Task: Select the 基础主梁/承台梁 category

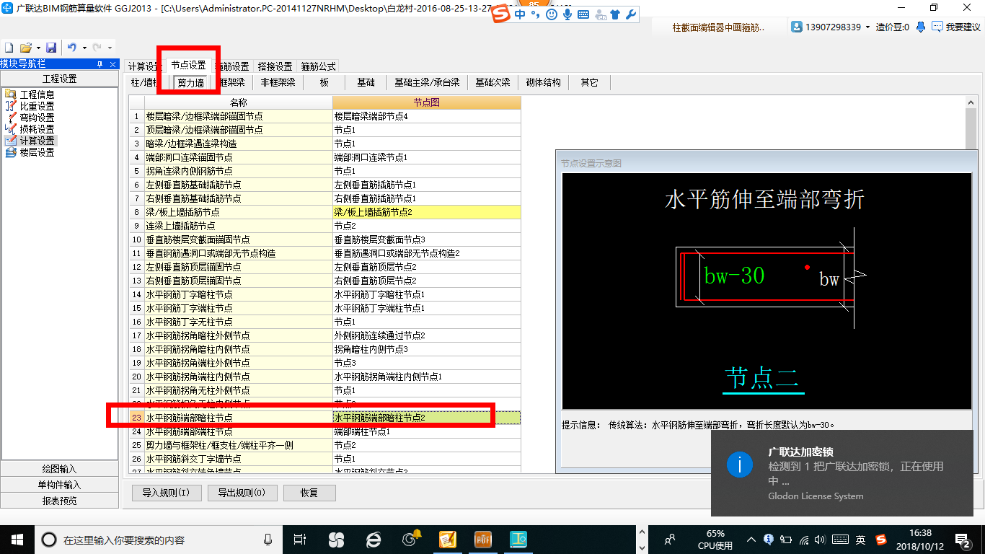Action: click(x=427, y=82)
